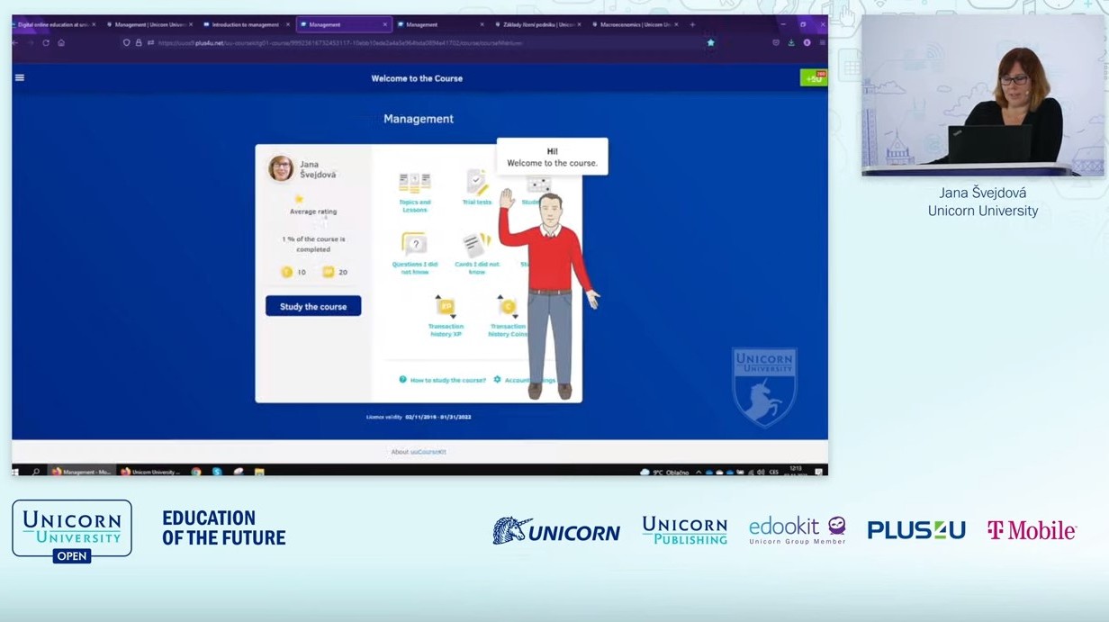
Task: Click the taskbar search icon
Action: (x=36, y=471)
